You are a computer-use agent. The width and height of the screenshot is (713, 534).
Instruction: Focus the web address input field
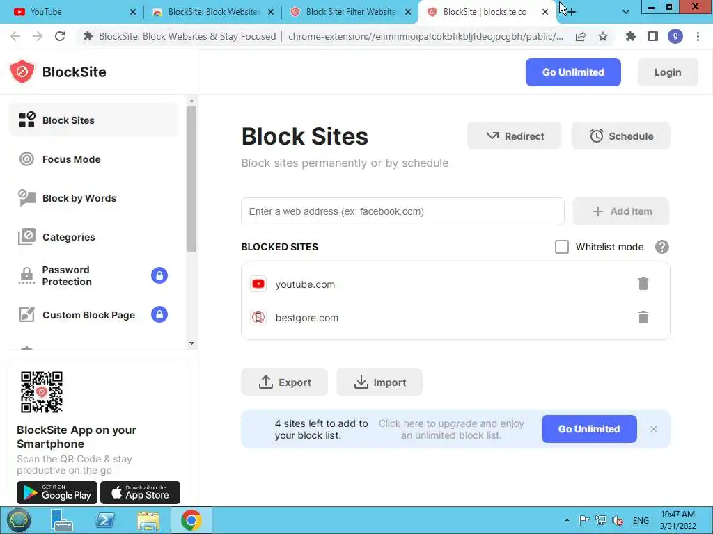(402, 211)
